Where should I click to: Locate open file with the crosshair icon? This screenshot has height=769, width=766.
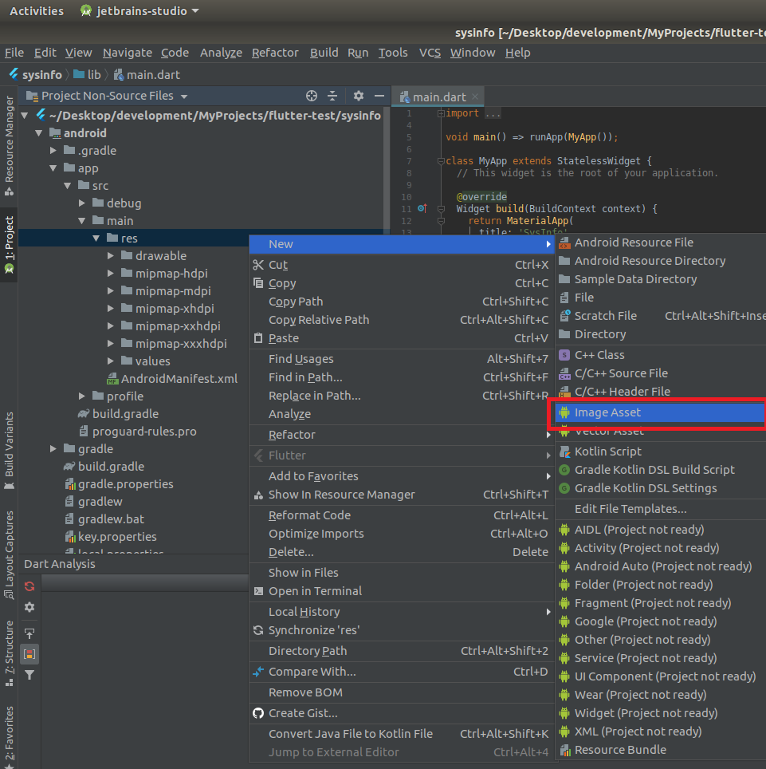311,95
